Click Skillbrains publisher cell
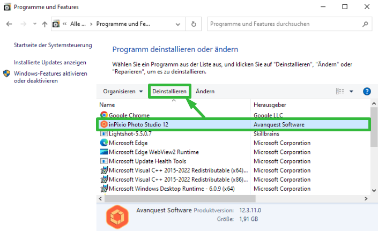Viewport: 378px width, 231px height. 266,133
